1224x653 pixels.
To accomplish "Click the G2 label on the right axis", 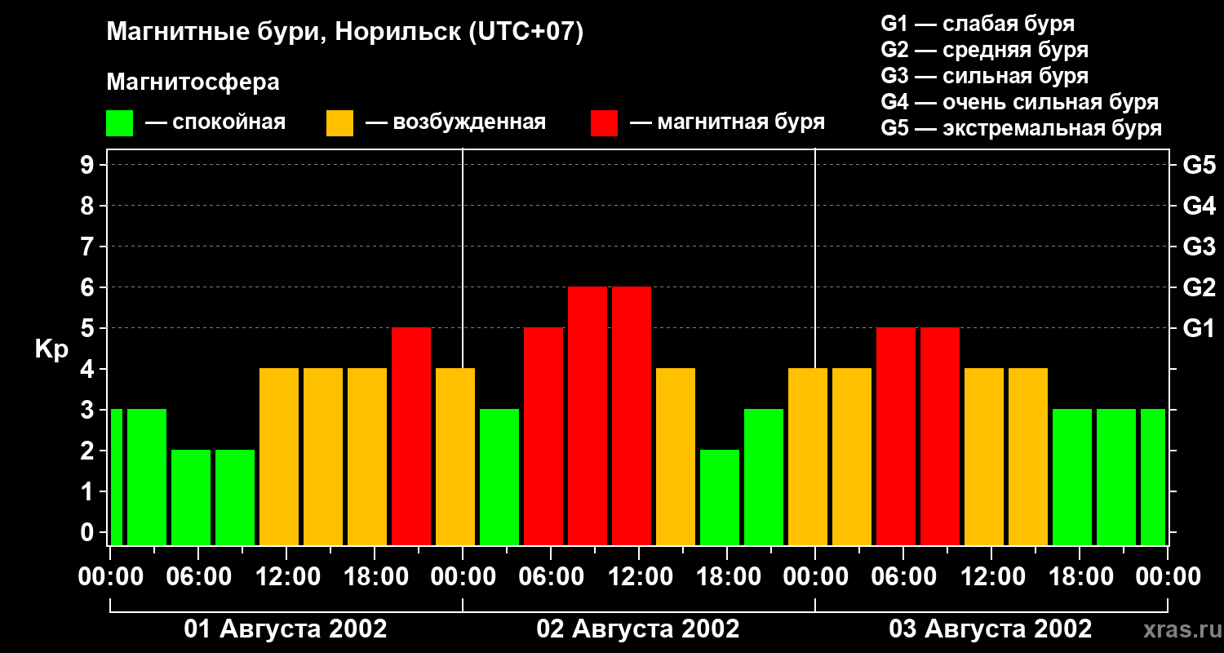I will coord(1199,287).
